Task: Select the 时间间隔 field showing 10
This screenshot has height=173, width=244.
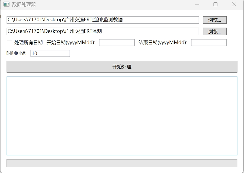Action: (x=50, y=53)
